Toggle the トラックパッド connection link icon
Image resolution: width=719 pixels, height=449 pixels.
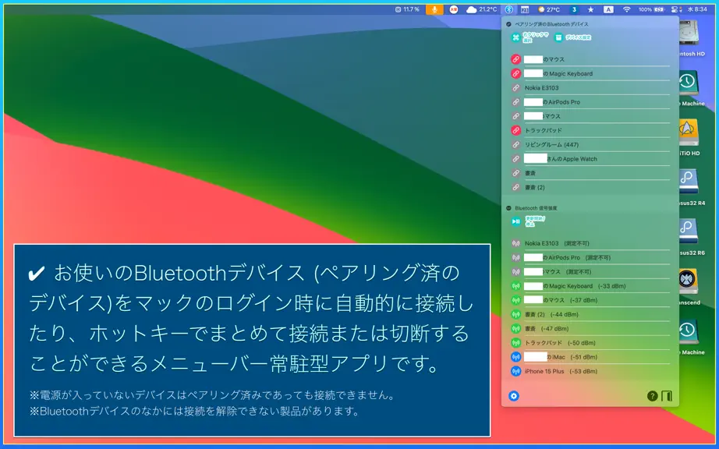516,130
